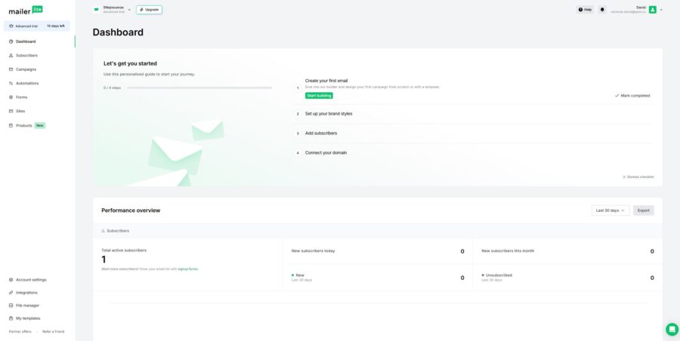Image resolution: width=680 pixels, height=341 pixels.
Task: Click the 0 / 4 steps progress bar
Action: [199, 88]
